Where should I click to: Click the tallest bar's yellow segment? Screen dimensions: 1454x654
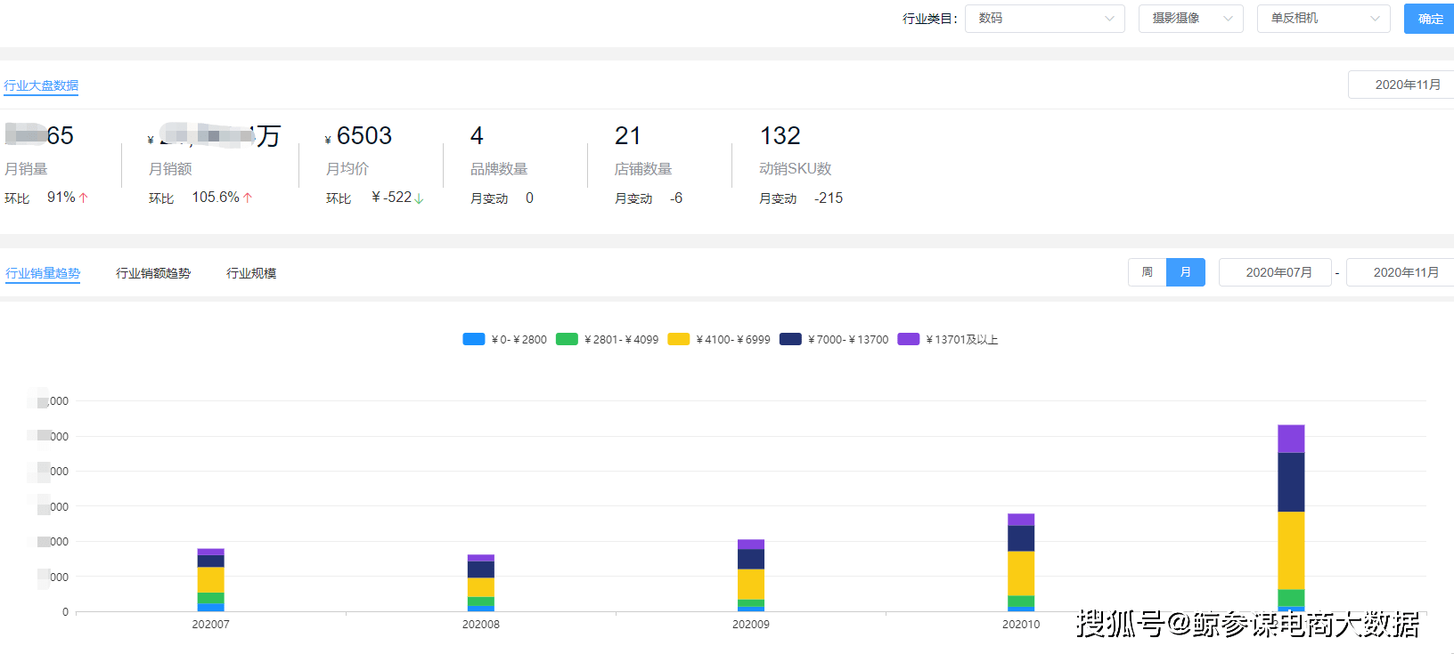(1291, 550)
